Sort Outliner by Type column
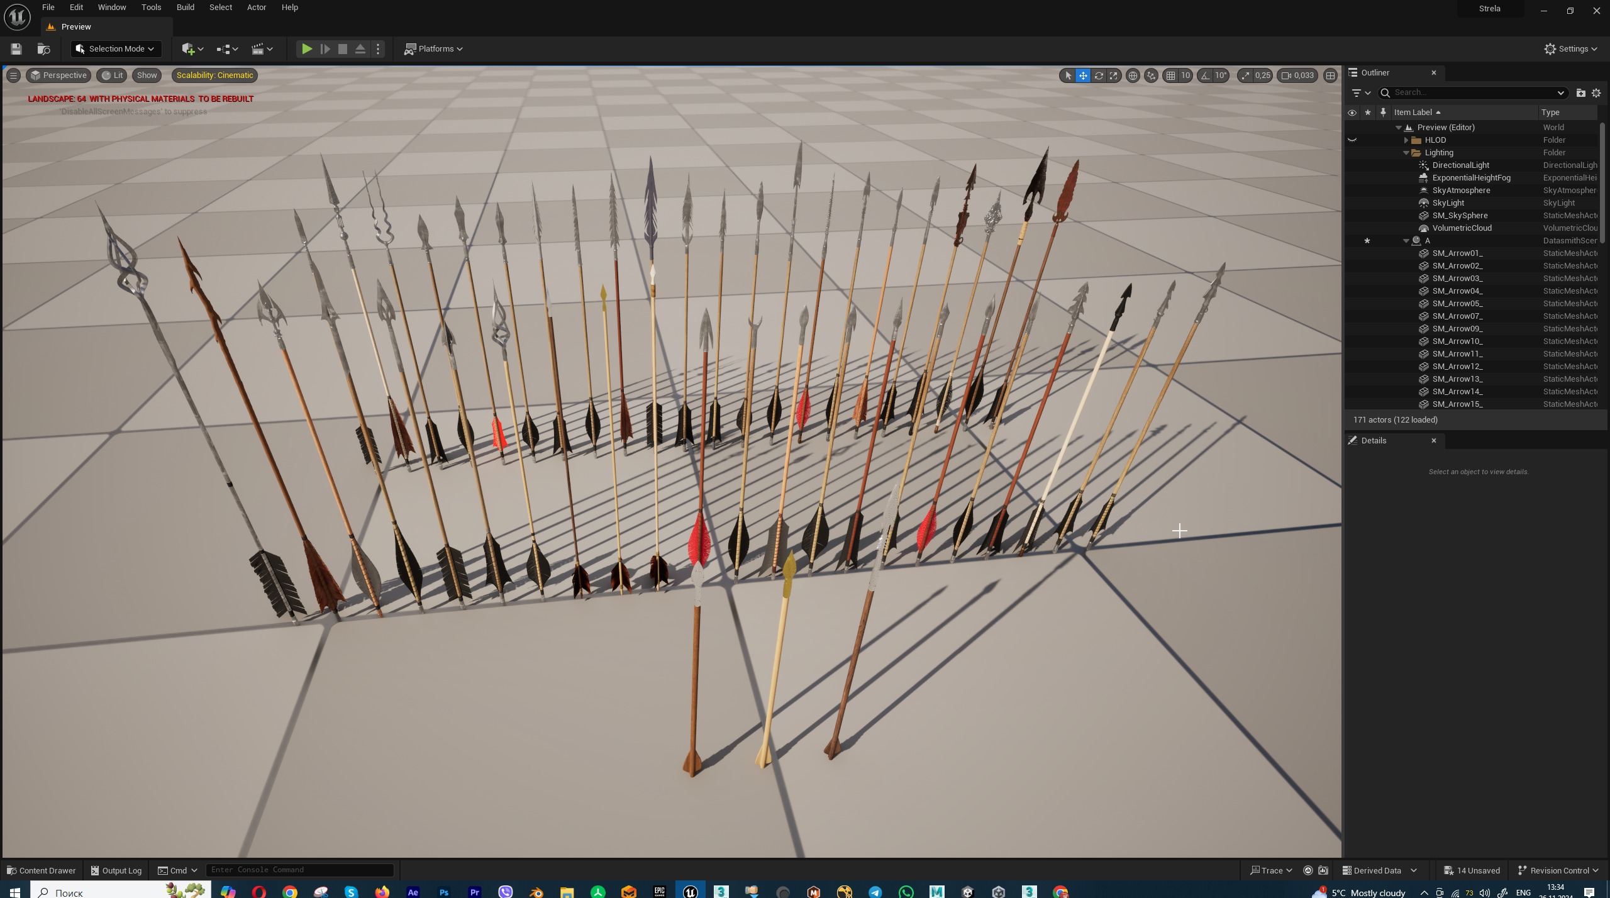The height and width of the screenshot is (898, 1610). [x=1568, y=113]
